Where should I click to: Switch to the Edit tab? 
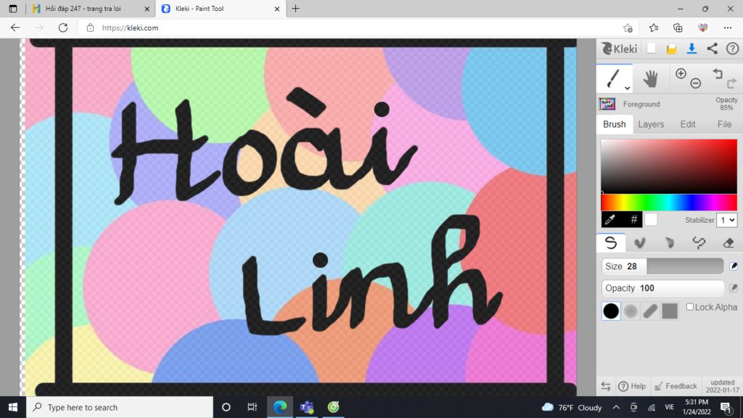(688, 124)
